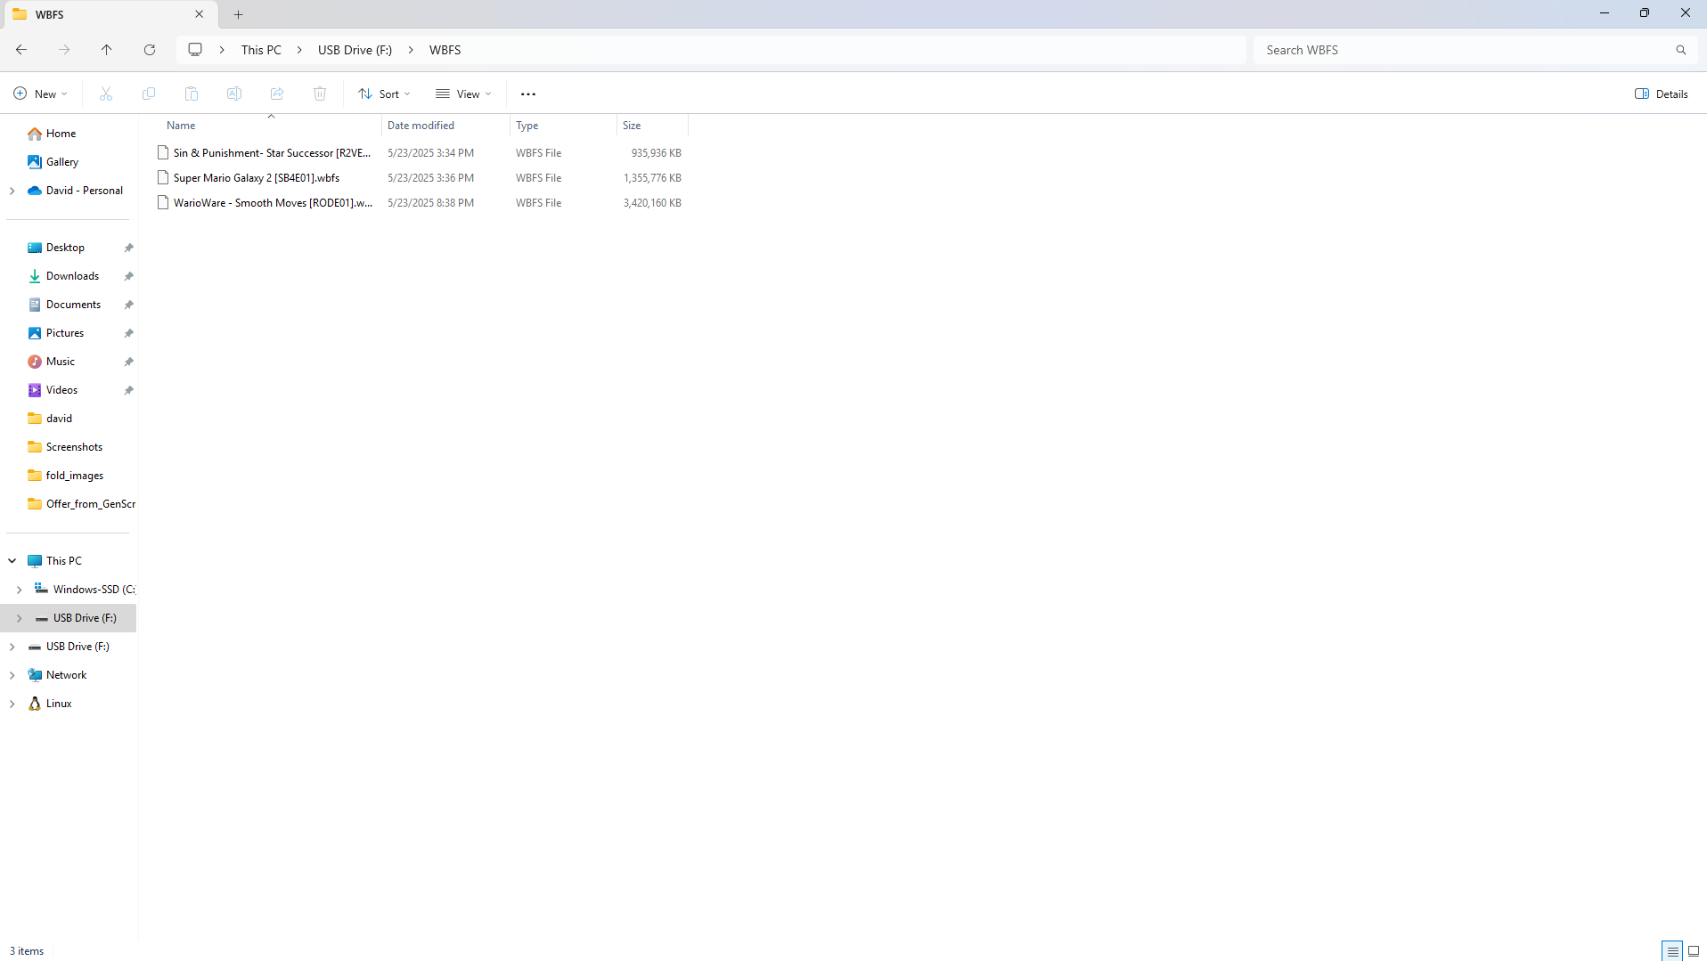1707x961 pixels.
Task: Click chevron after USB Drive (F:) breadcrumb
Action: 411,50
